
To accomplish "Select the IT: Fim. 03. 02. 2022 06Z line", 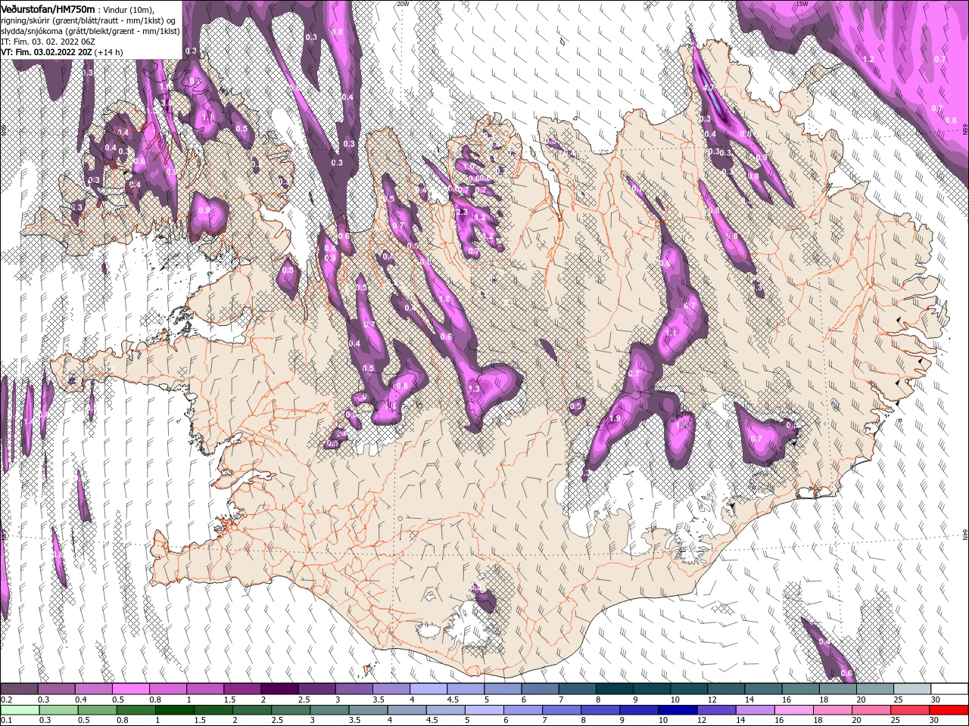I will [x=49, y=42].
